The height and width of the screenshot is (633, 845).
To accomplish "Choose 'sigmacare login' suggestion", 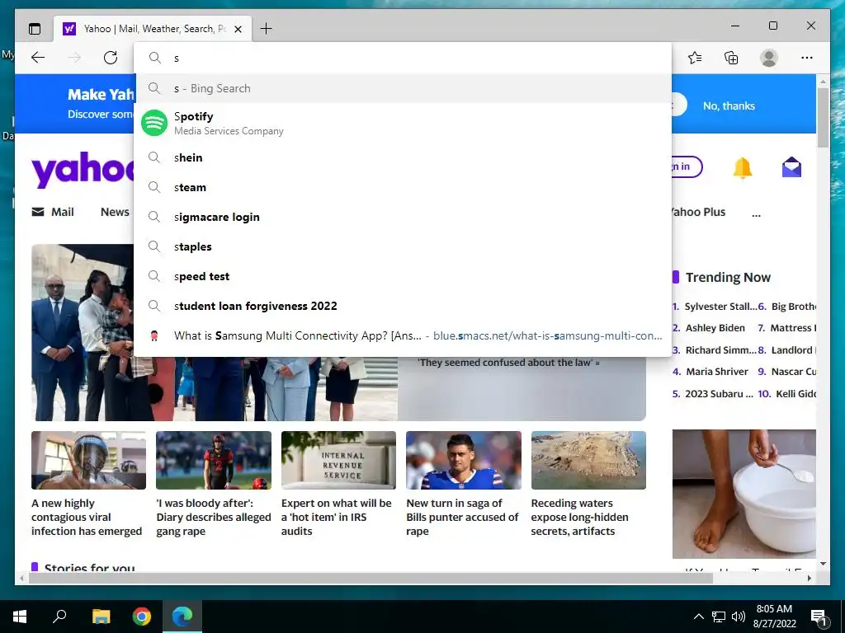I will click(x=403, y=217).
